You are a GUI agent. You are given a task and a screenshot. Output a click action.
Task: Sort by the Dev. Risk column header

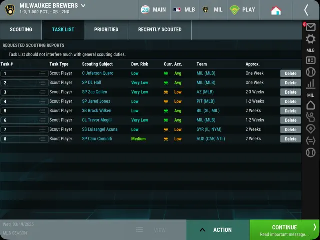[x=140, y=64]
